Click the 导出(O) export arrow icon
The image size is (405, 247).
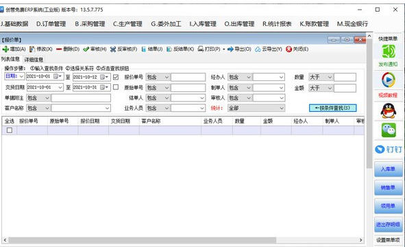230,49
